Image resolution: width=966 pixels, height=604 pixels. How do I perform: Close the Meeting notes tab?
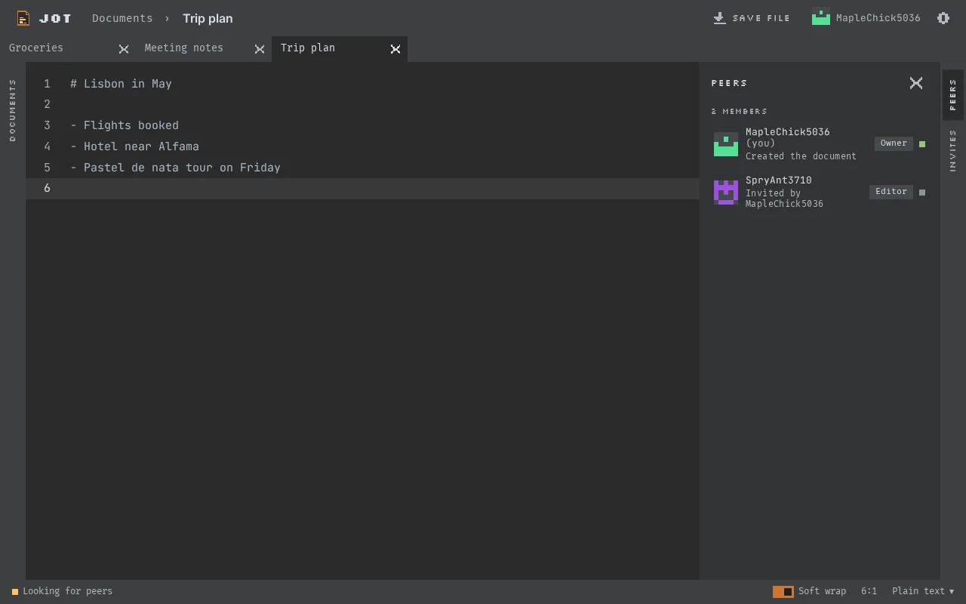(x=260, y=49)
